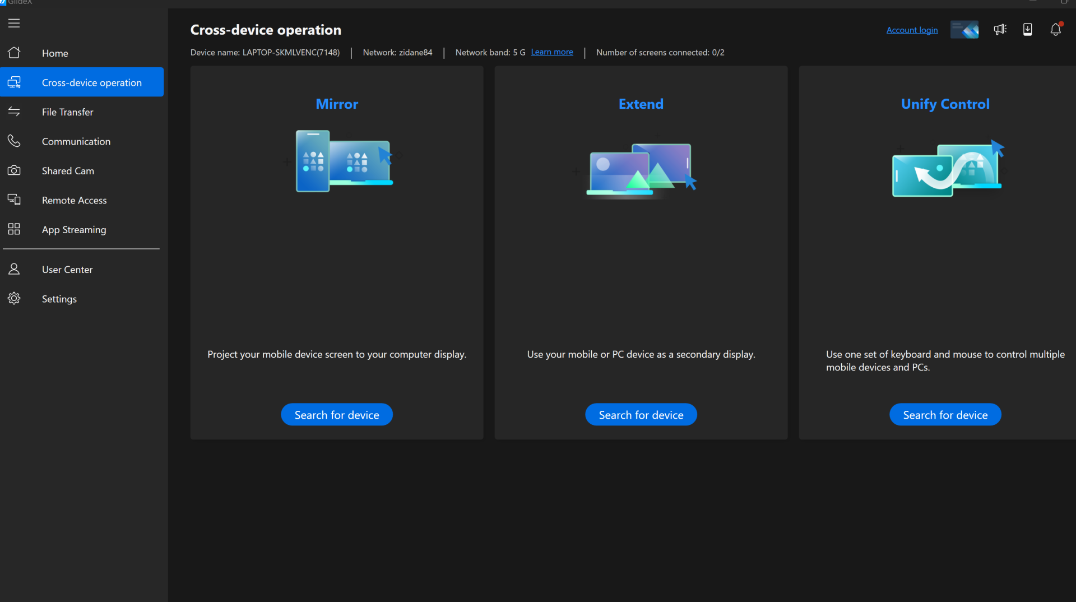This screenshot has width=1076, height=602.
Task: Search for device under Unify Control
Action: coord(945,415)
